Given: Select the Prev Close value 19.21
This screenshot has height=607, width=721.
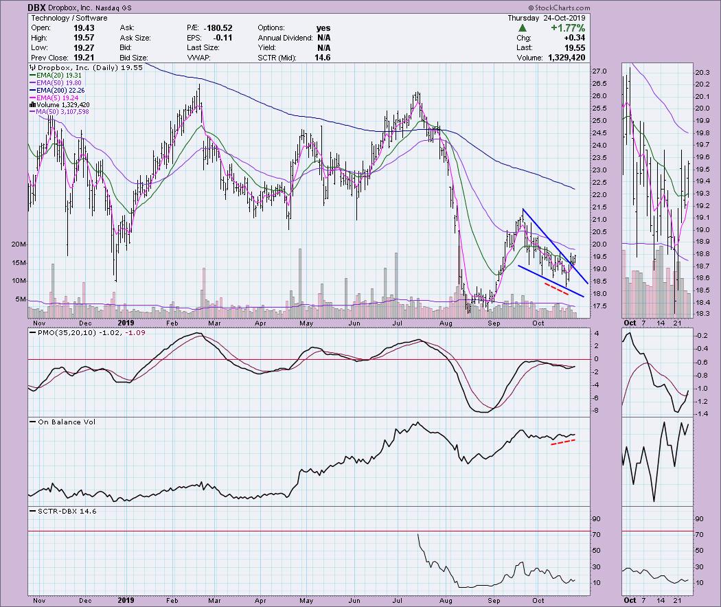Looking at the screenshot, I should click(84, 58).
